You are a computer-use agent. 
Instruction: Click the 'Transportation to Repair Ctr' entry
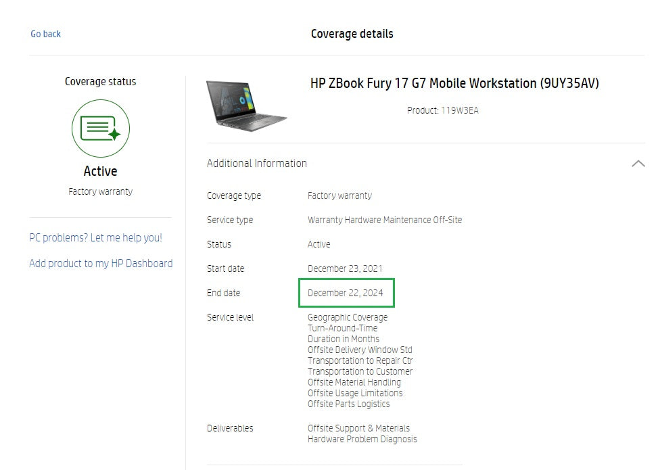[x=360, y=360]
